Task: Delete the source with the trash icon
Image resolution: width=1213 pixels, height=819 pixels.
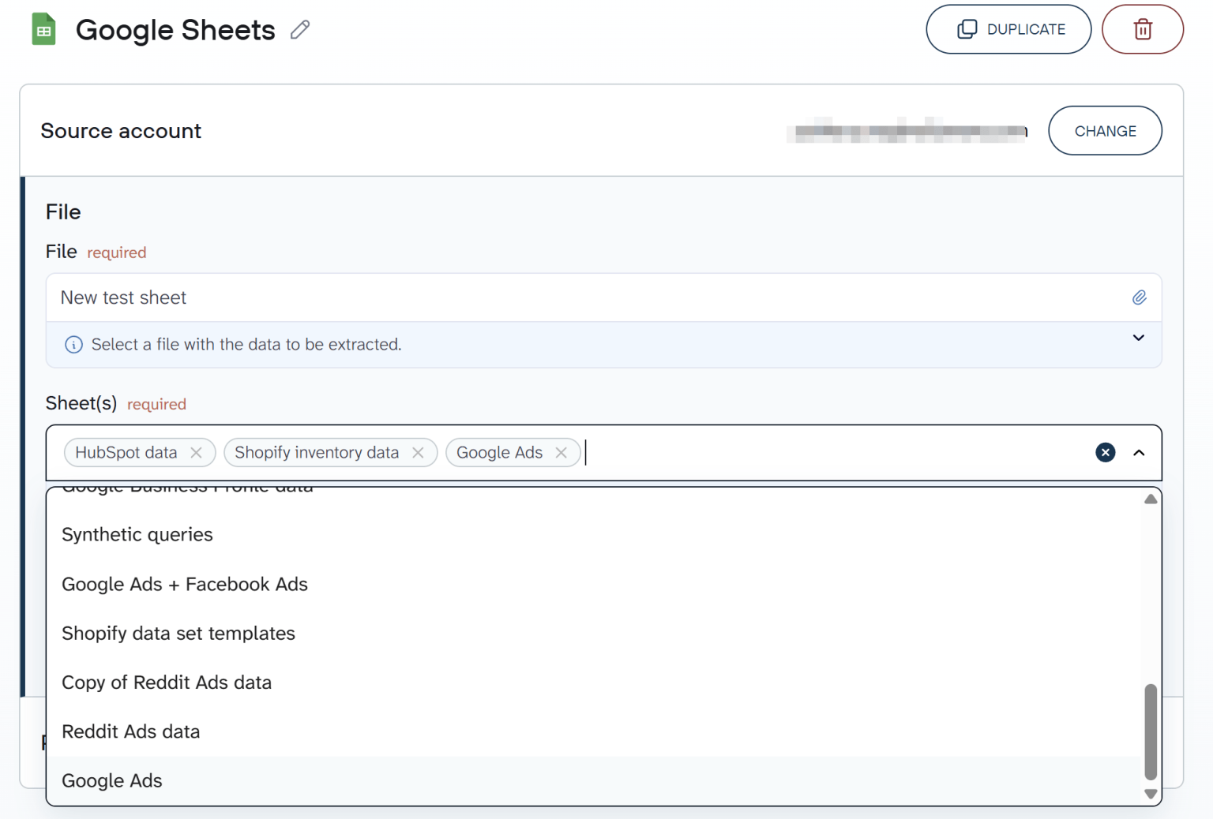Action: coord(1142,29)
